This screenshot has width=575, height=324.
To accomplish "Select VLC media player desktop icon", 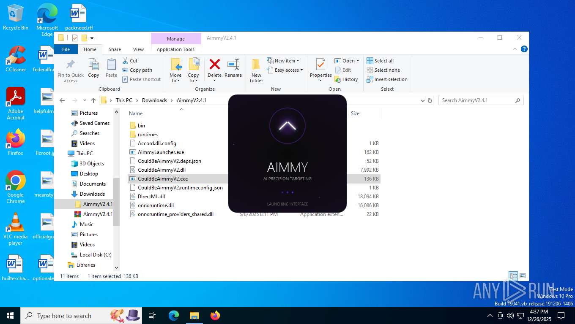I will (16, 229).
